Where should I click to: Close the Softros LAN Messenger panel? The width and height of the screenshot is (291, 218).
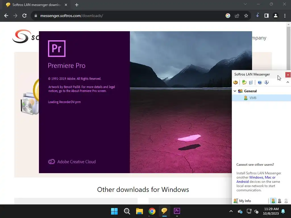tap(288, 75)
